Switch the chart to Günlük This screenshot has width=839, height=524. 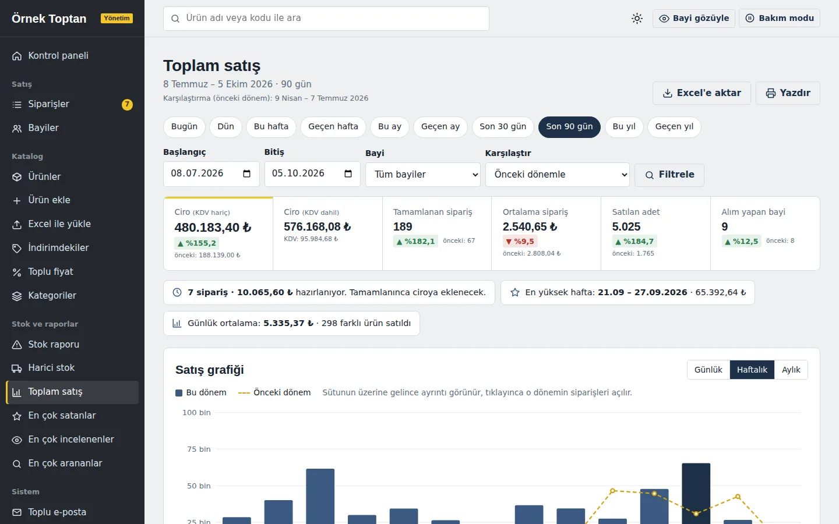(x=708, y=370)
